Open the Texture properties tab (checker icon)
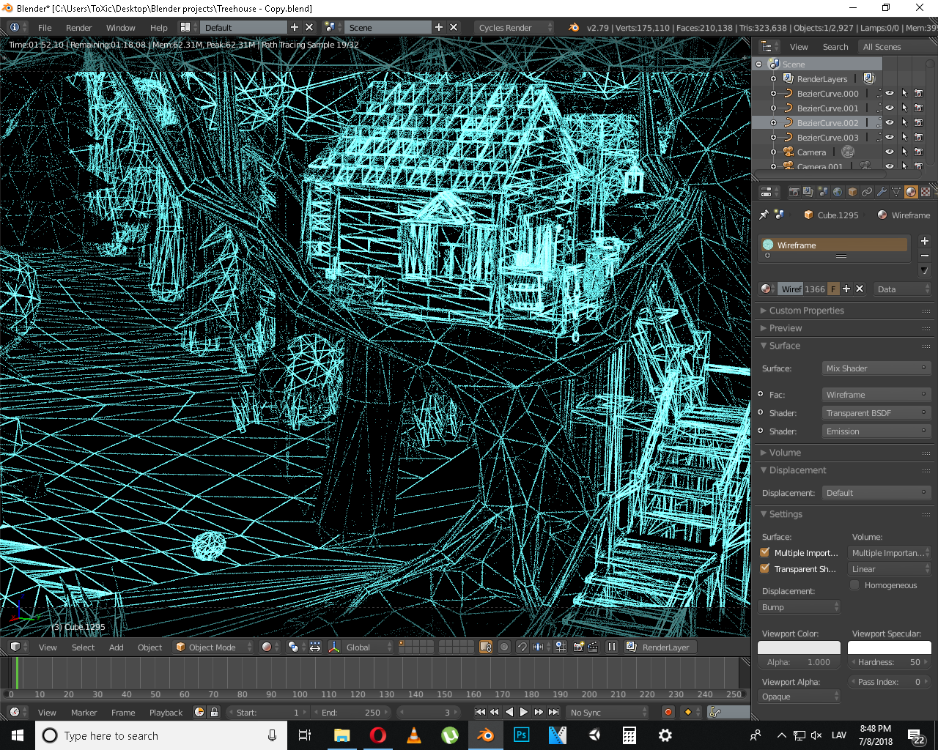938x750 pixels. click(926, 192)
